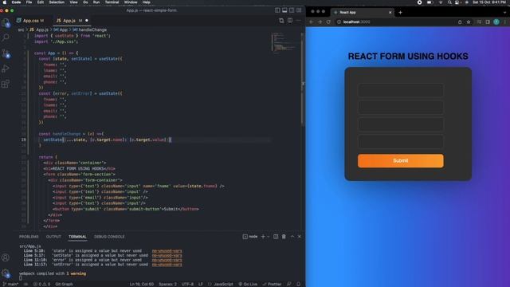Screen dimensions: 510x287
Task: Open the Apple menu
Action: pos(5,2)
